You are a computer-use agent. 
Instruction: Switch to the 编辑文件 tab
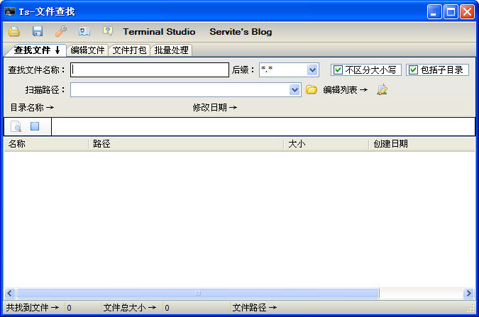tap(88, 50)
